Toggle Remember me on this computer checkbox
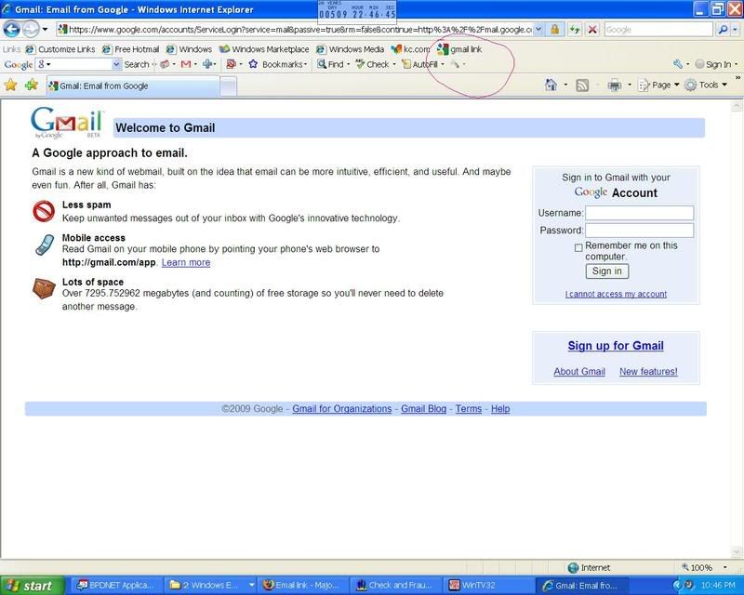This screenshot has height=595, width=744. tap(578, 247)
